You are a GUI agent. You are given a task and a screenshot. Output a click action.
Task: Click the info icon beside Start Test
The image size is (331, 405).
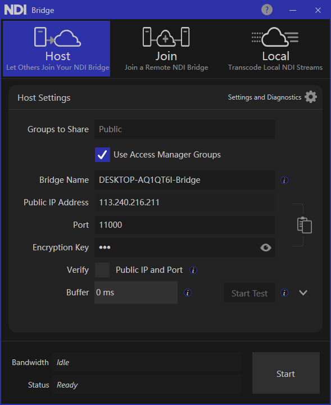284,292
